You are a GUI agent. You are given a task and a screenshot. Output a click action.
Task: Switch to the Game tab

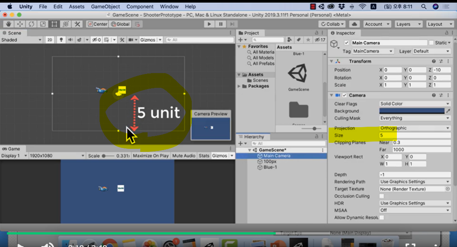pos(11,149)
